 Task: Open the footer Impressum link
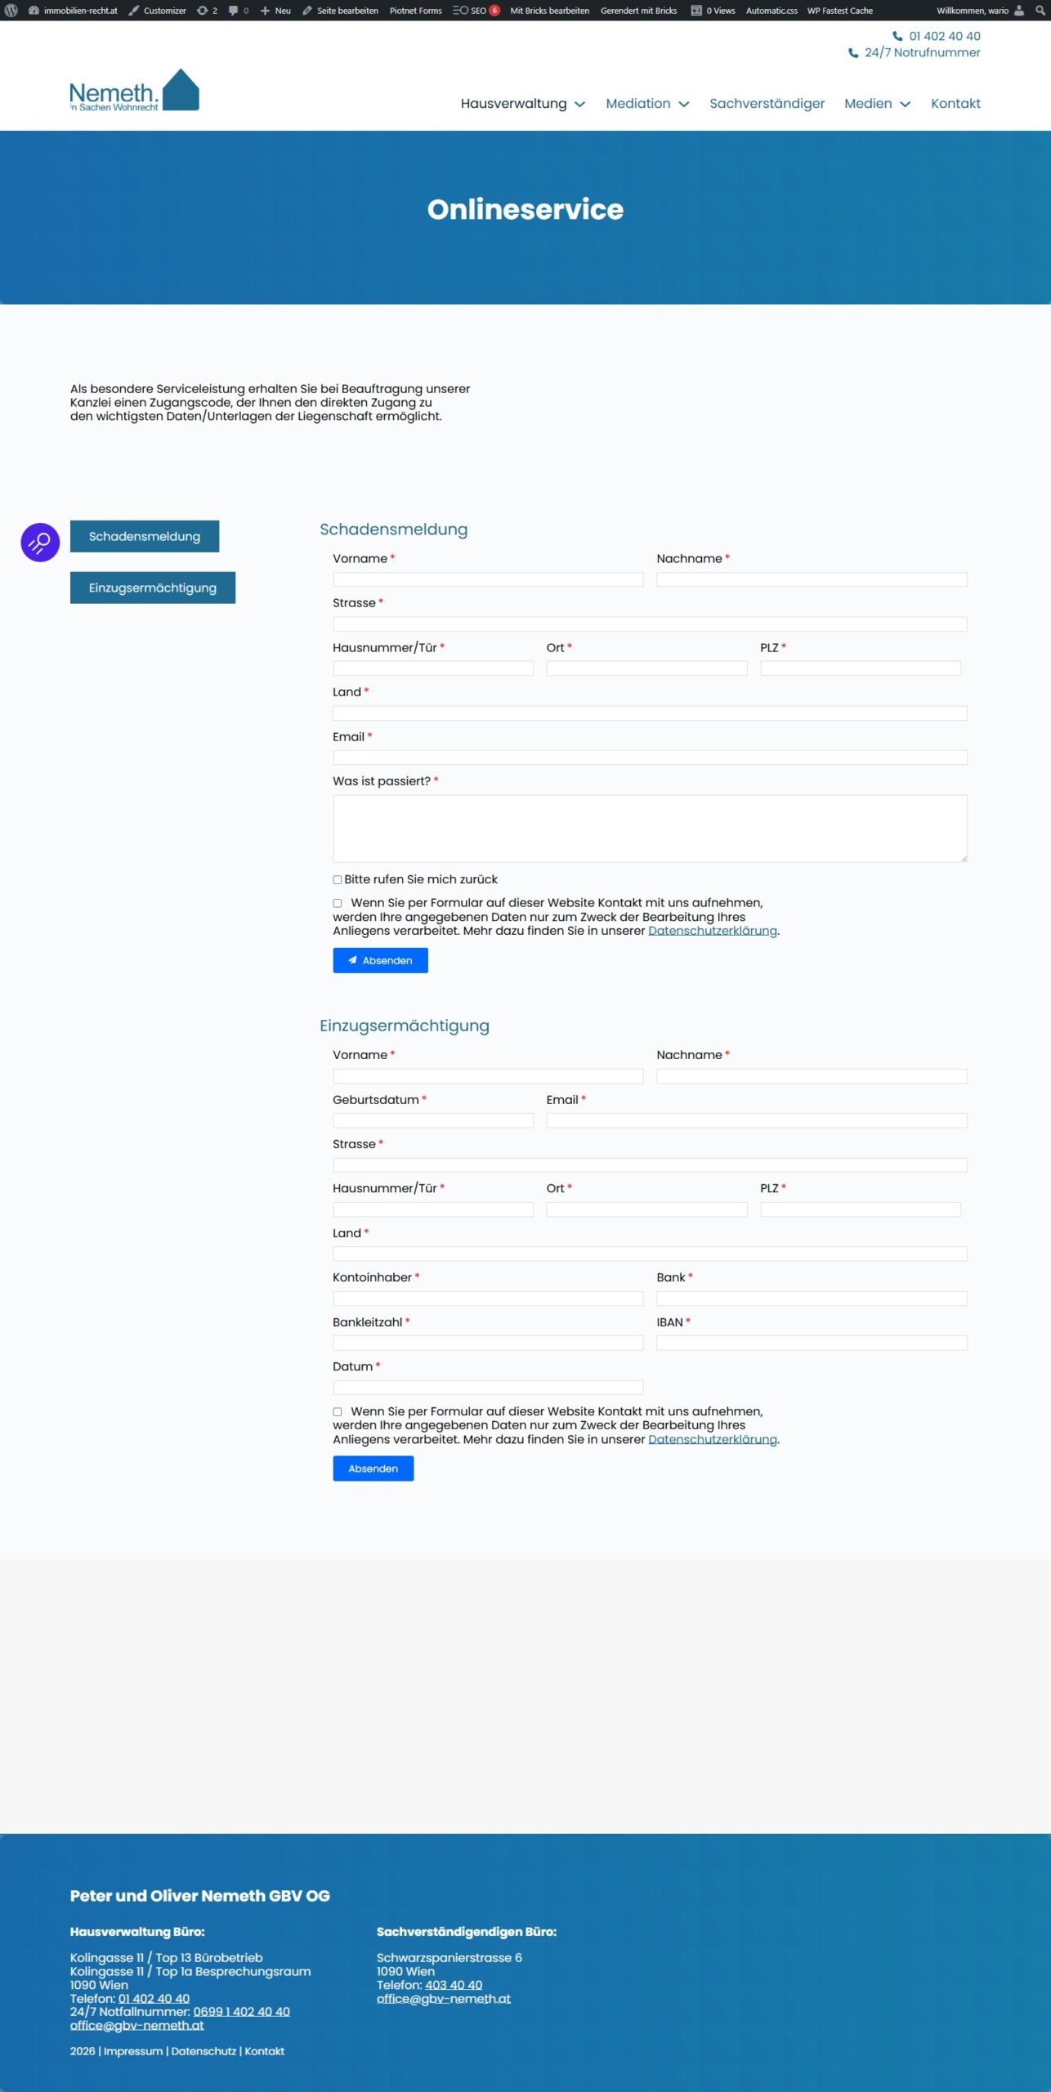132,2051
